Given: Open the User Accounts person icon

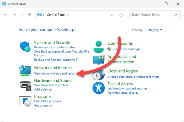Looking at the screenshot, I should coord(98,47).
